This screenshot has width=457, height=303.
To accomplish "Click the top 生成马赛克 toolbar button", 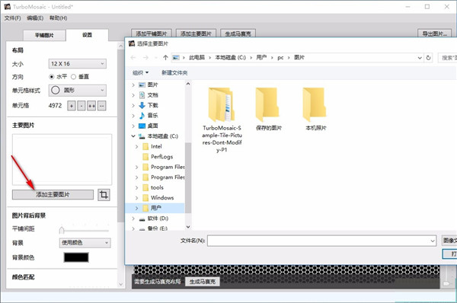I will [238, 33].
